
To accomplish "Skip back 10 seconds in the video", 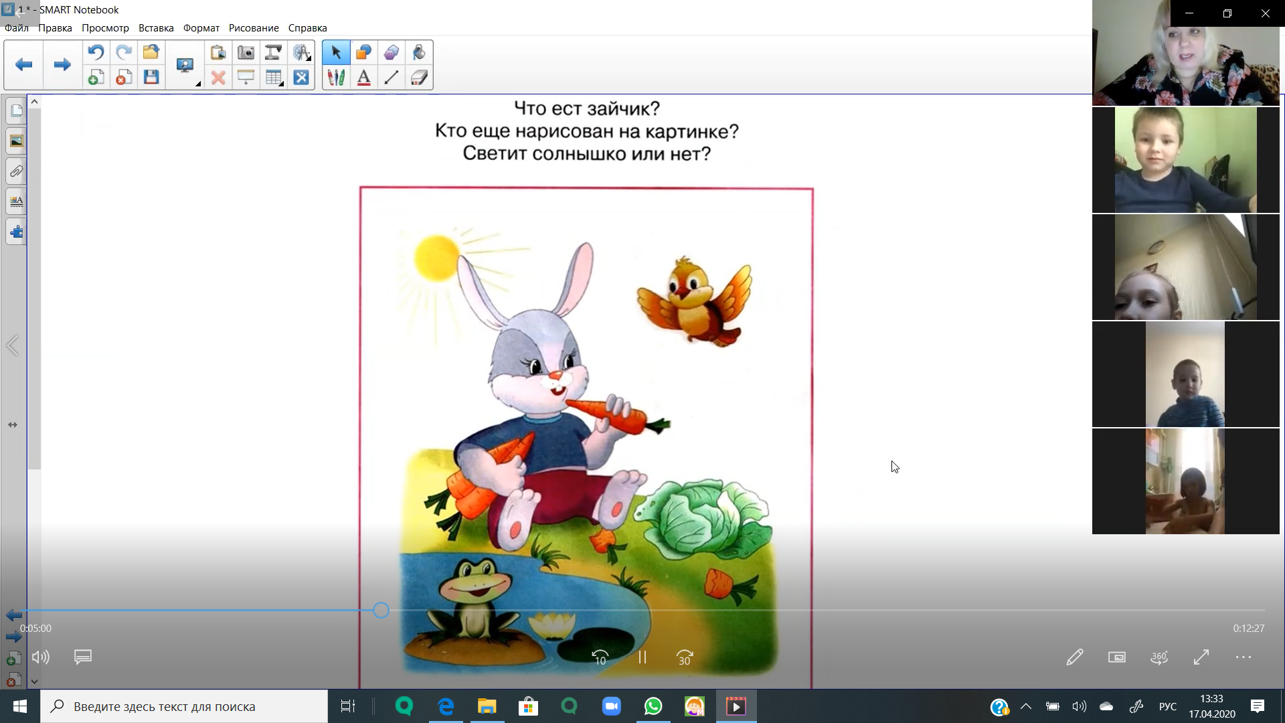I will tap(600, 657).
